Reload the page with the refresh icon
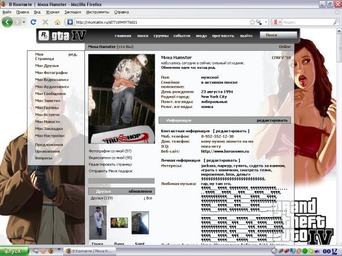Image resolution: width=342 pixels, height=256 pixels. 33,22
